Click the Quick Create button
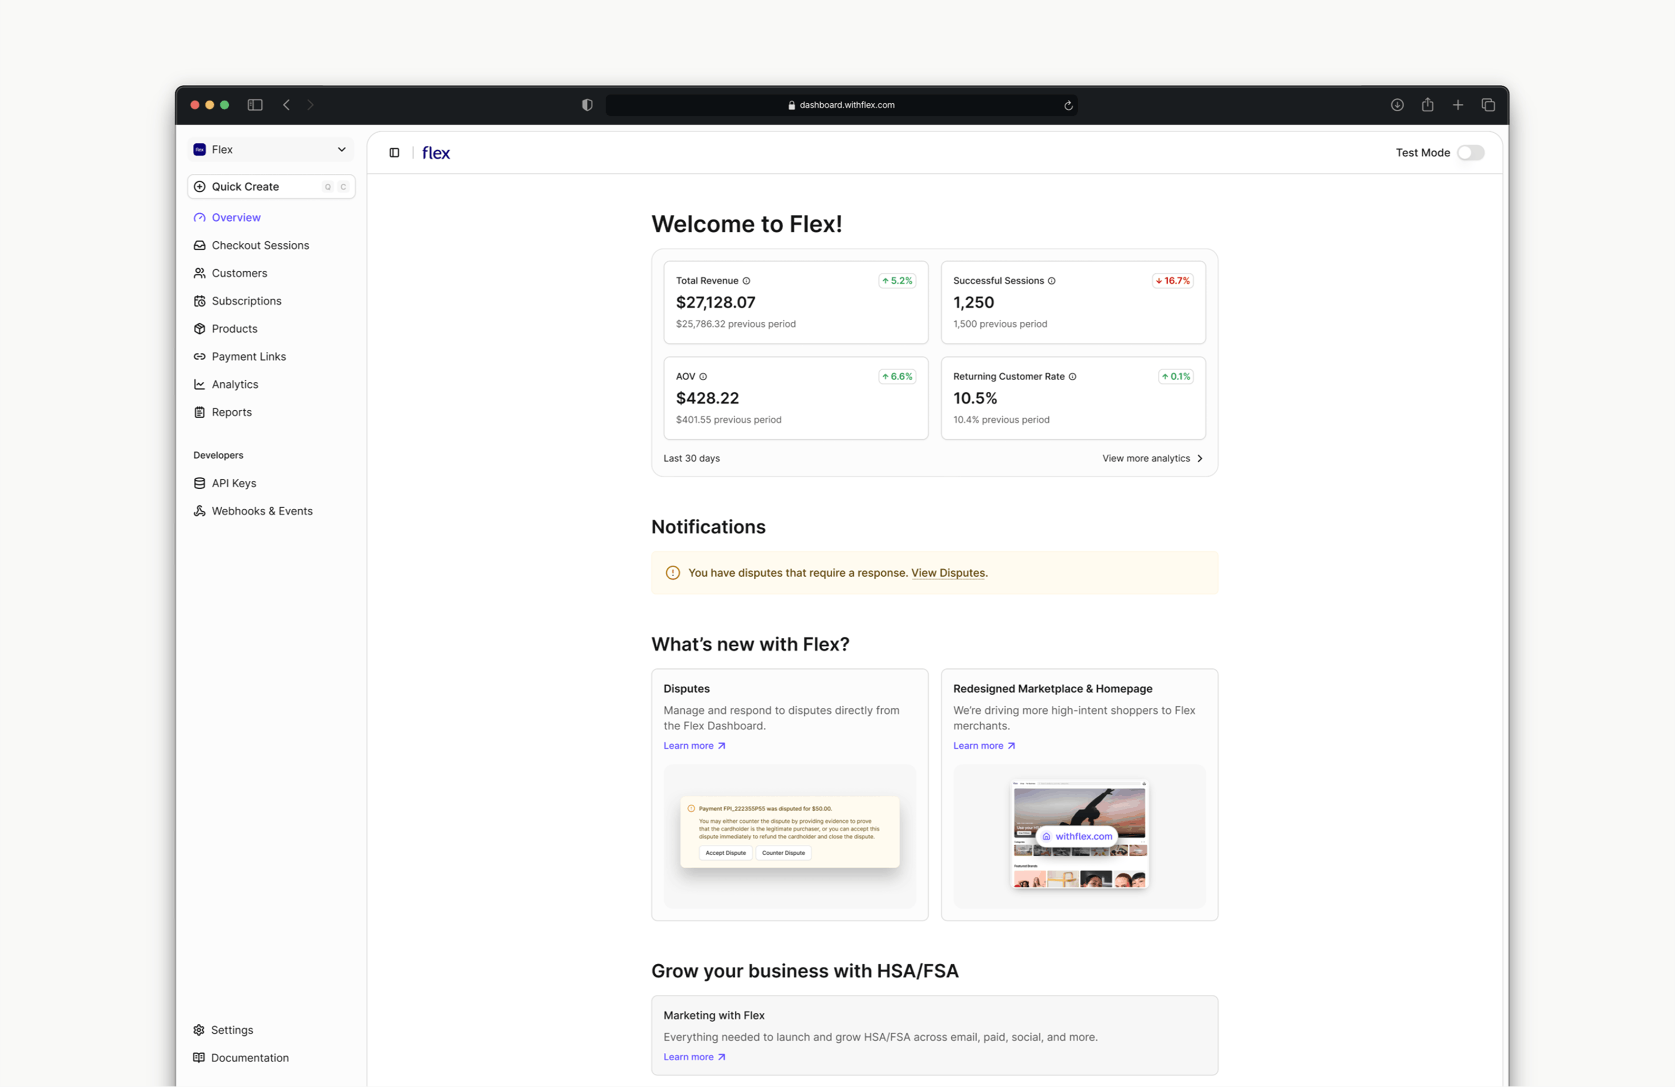The image size is (1675, 1087). (271, 186)
